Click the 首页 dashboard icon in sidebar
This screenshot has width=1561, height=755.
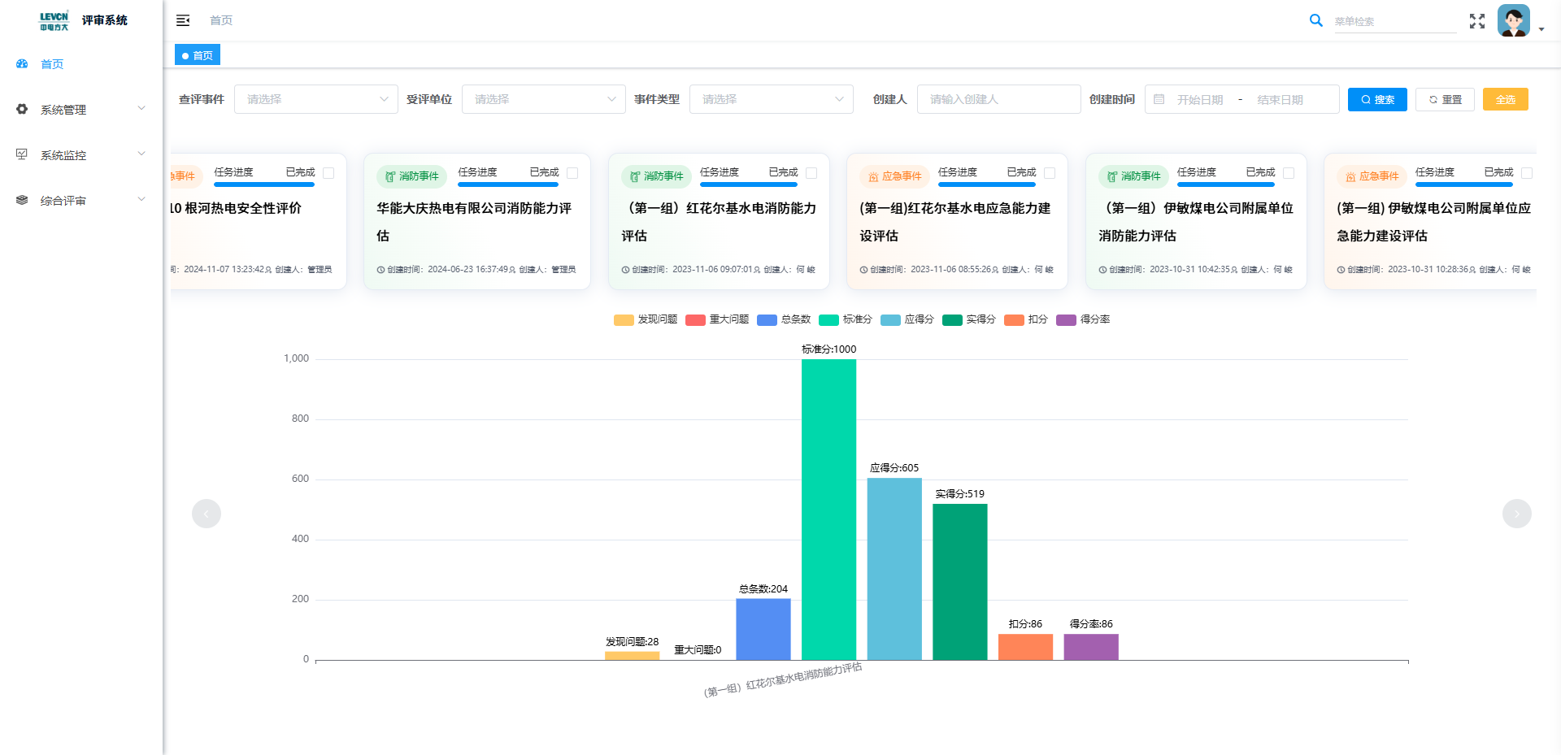[x=22, y=63]
